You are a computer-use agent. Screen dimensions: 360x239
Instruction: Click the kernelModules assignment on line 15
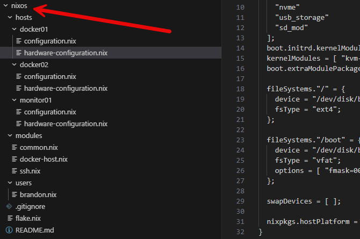tap(313, 59)
